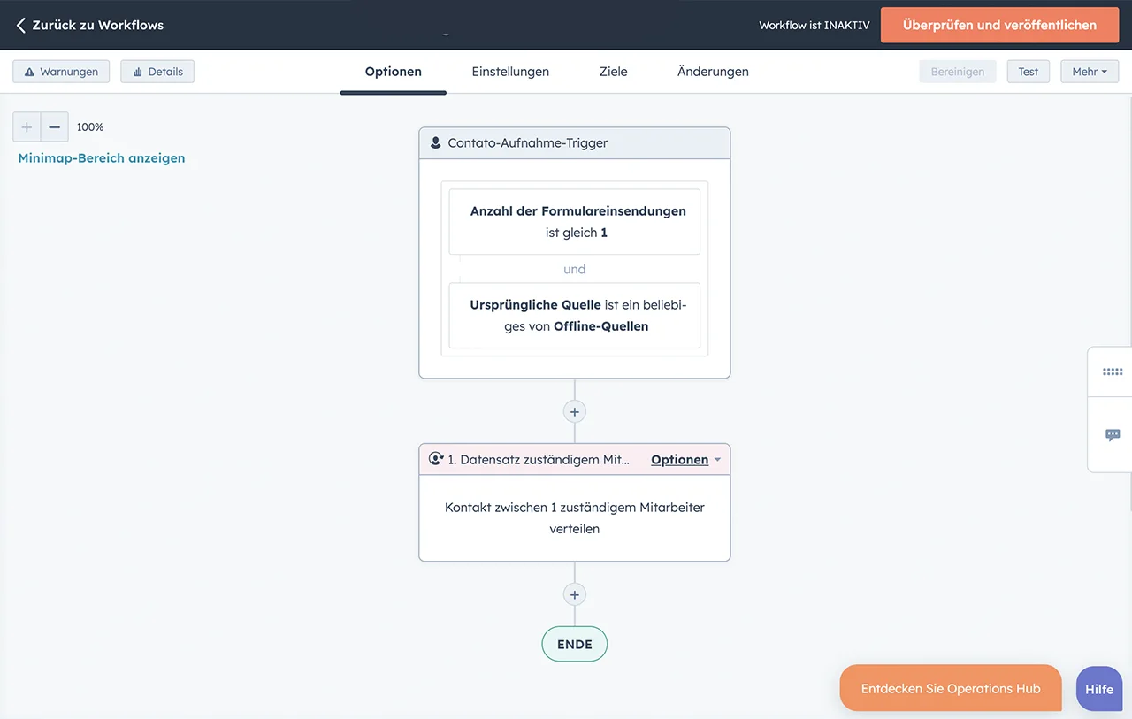The height and width of the screenshot is (719, 1132).
Task: Click the 'und' connector text
Action: click(x=575, y=269)
